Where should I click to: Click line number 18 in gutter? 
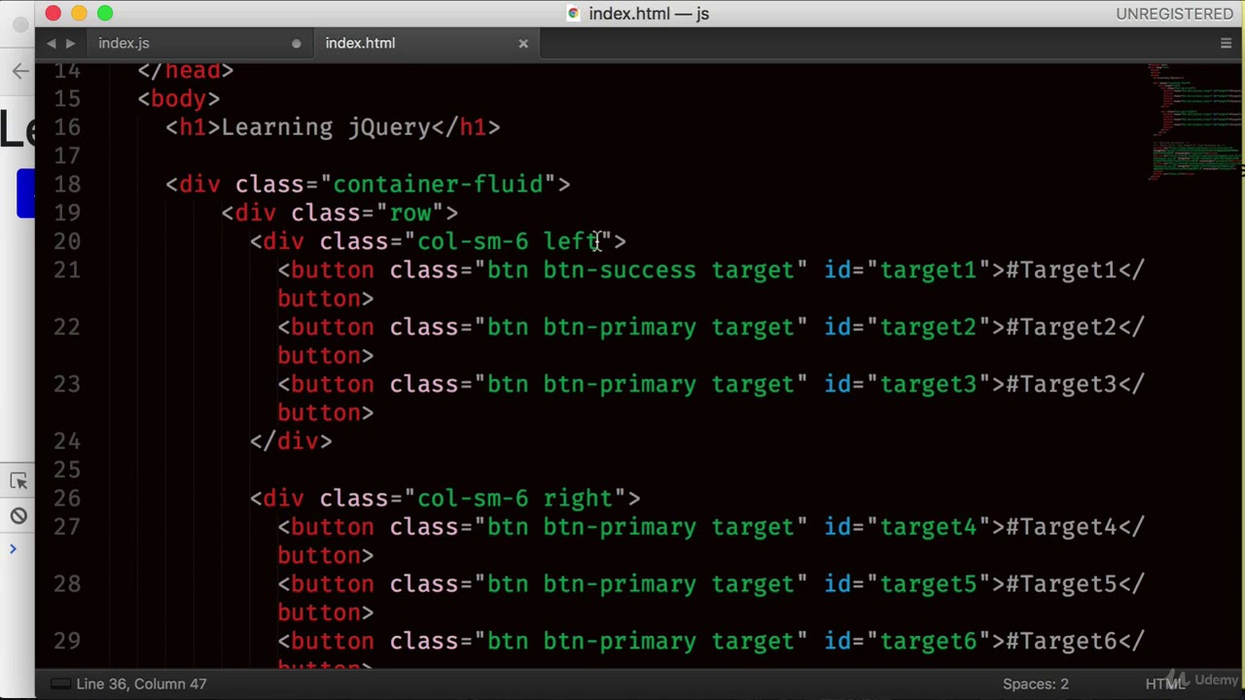click(x=67, y=185)
